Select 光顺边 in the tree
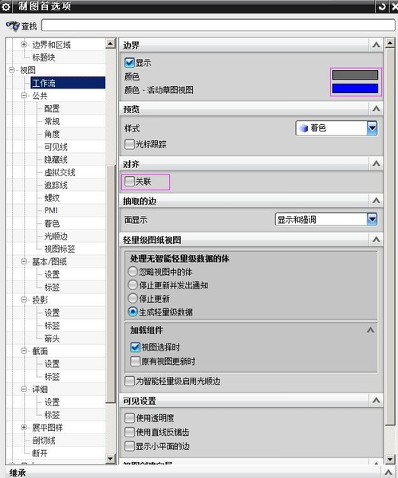Image resolution: width=398 pixels, height=478 pixels. click(56, 237)
